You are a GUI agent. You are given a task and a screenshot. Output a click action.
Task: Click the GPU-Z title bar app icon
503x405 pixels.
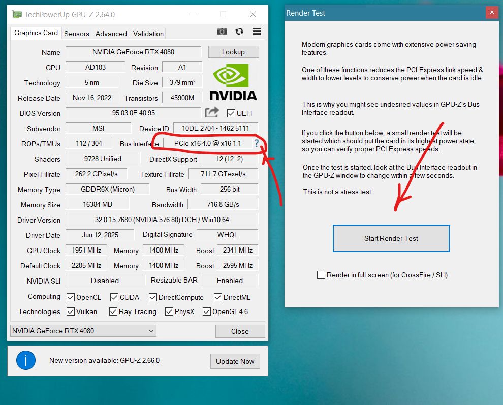pos(17,14)
